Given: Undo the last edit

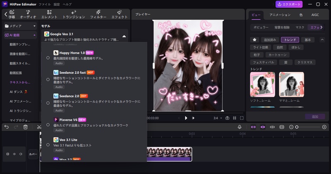Looking at the screenshot, I should click(x=7, y=127).
